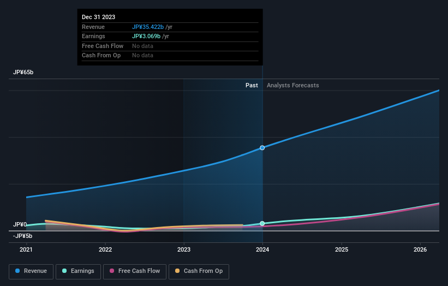The image size is (448, 286).
Task: Click the JP¥3.069b earnings value
Action: (x=146, y=36)
